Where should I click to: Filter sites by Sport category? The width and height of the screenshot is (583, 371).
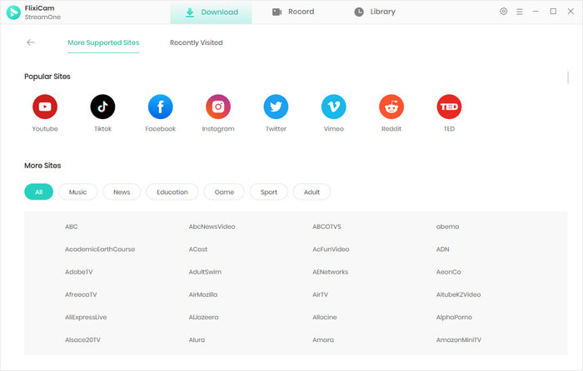point(269,192)
